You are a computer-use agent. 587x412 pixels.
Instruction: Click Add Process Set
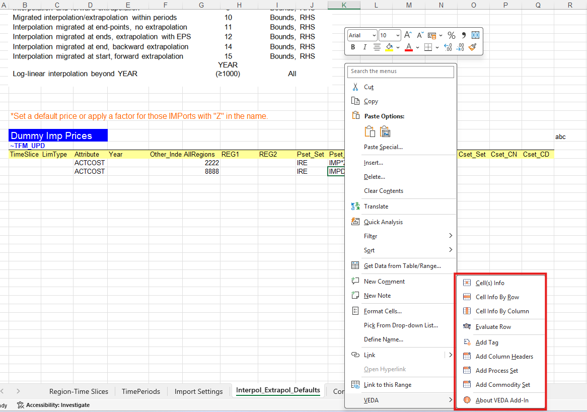point(500,370)
